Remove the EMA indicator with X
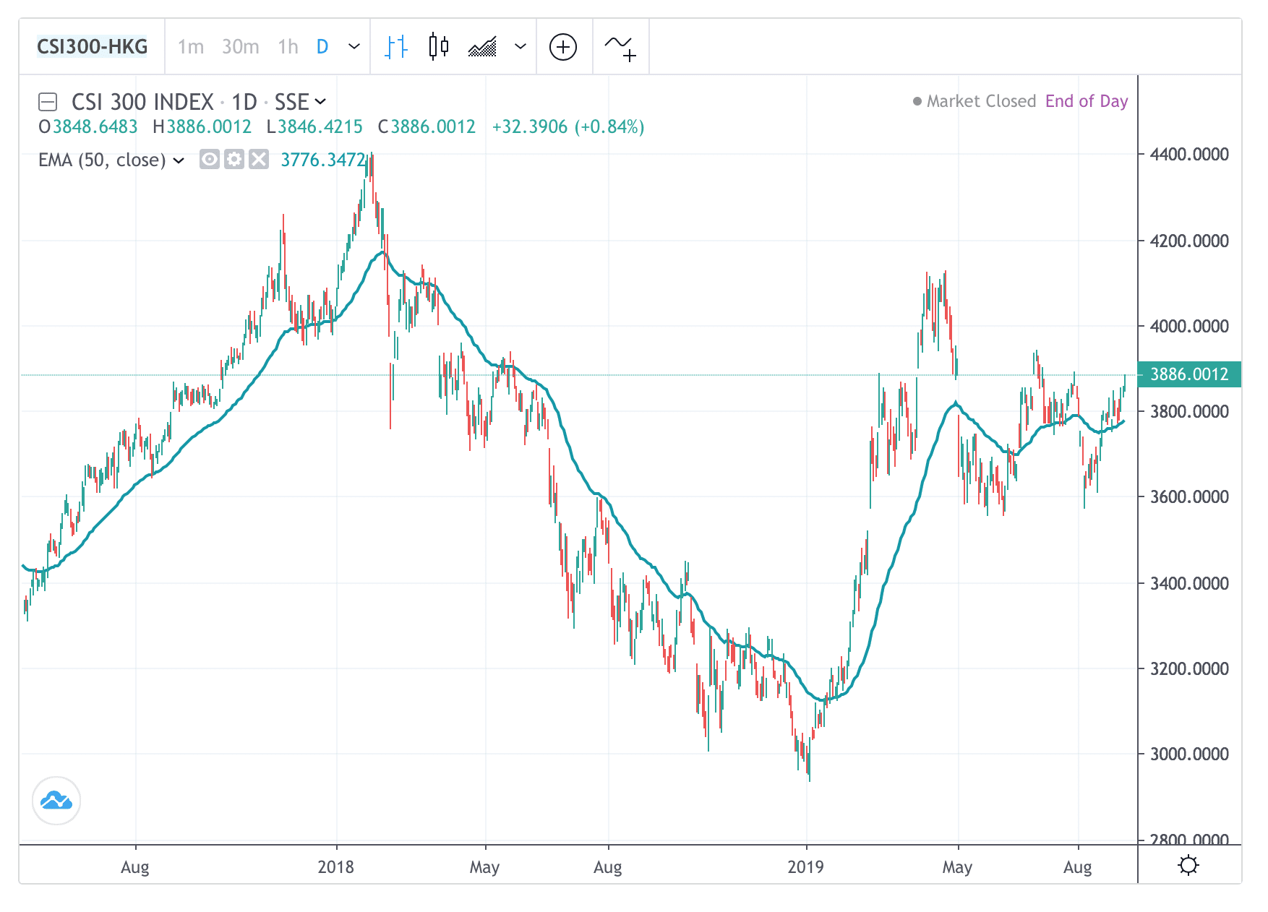The height and width of the screenshot is (912, 1268). click(x=258, y=159)
